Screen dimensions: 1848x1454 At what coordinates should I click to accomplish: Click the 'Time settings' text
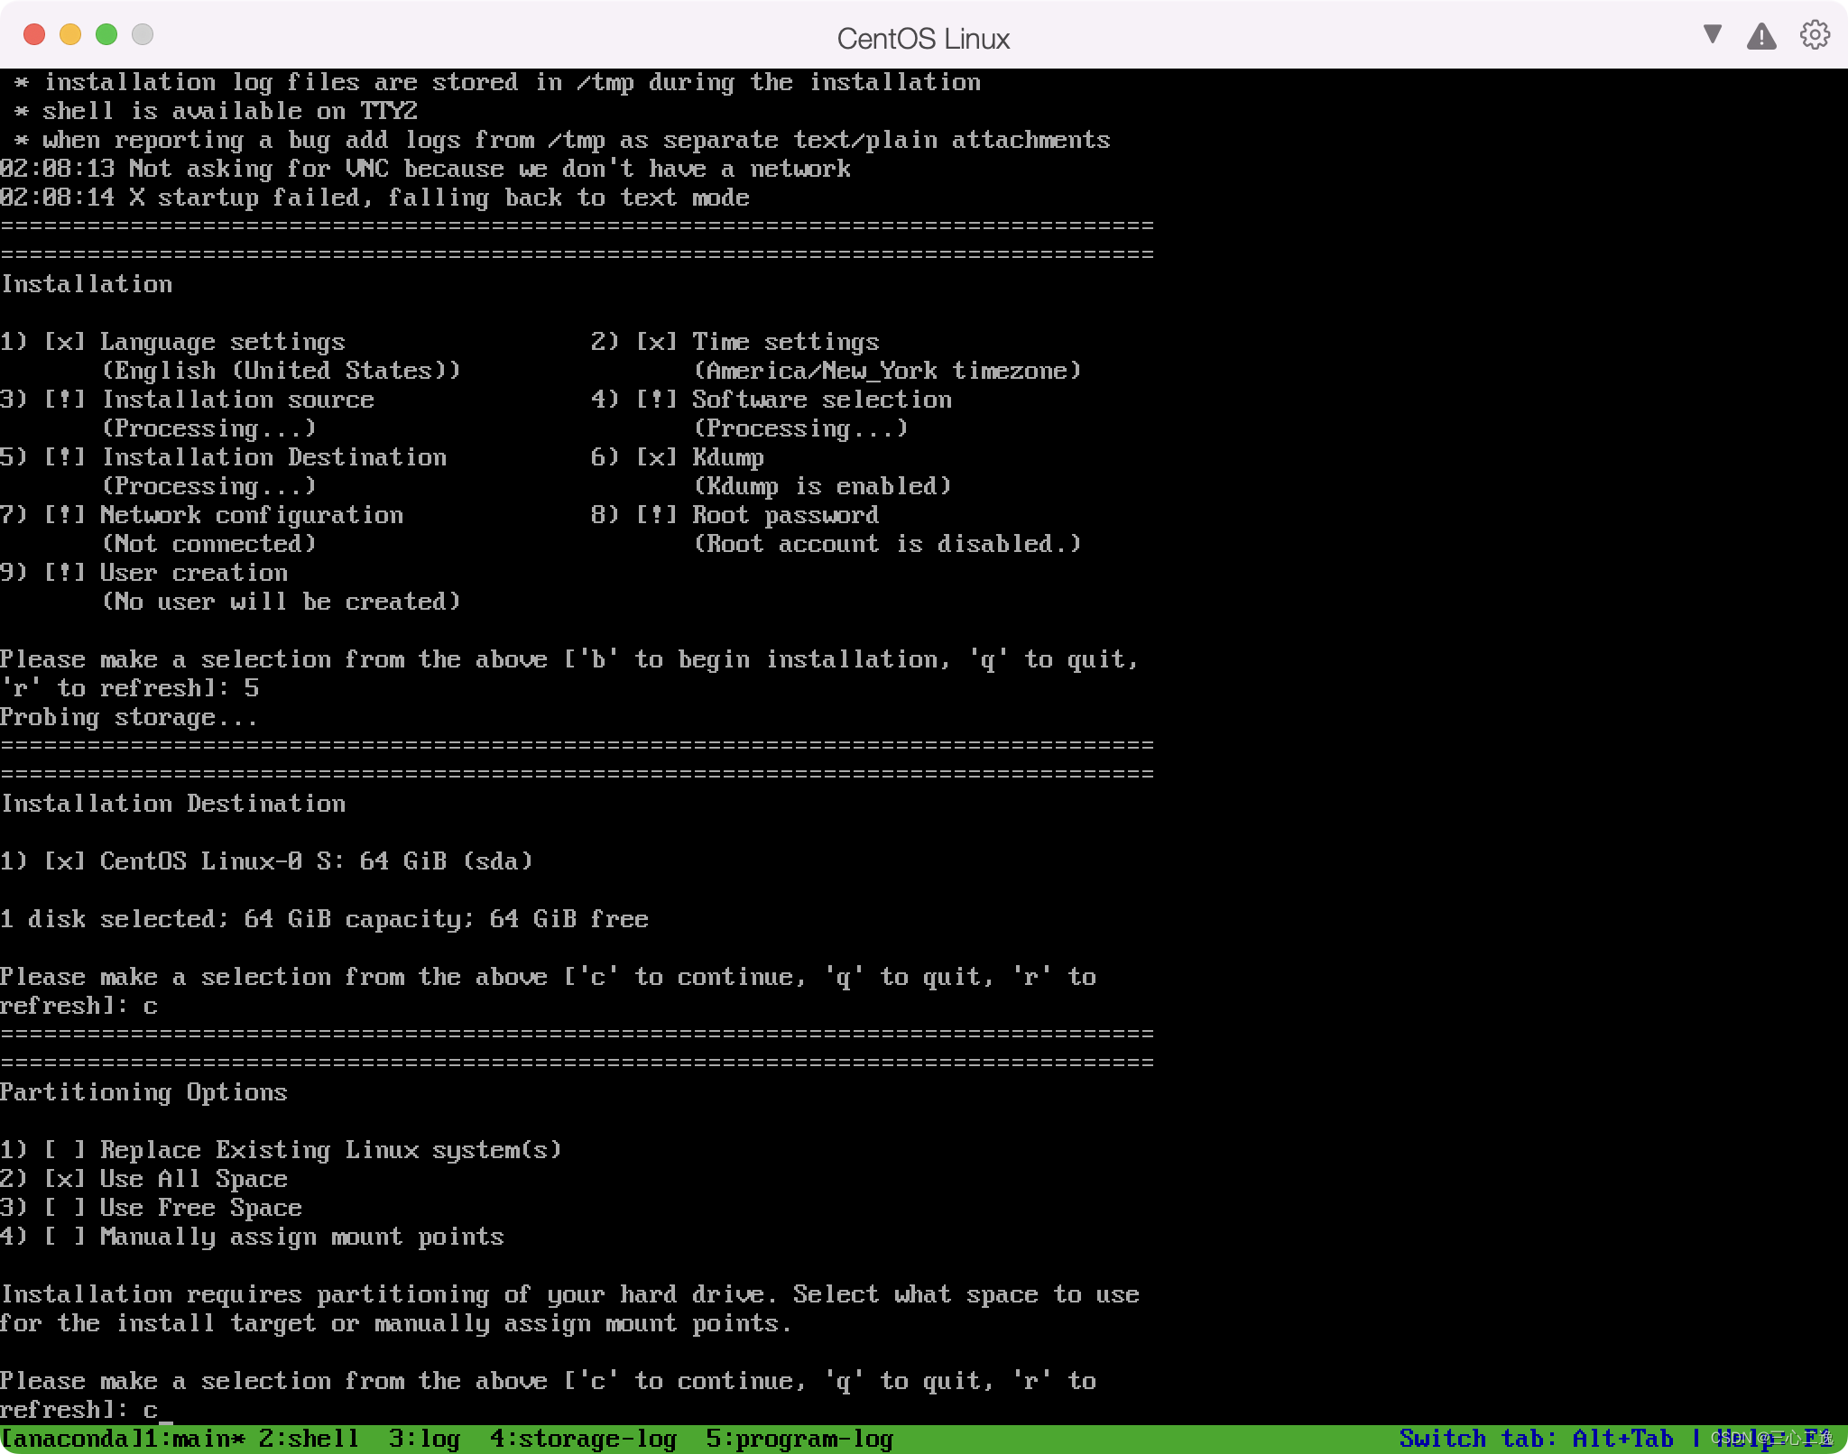786,342
